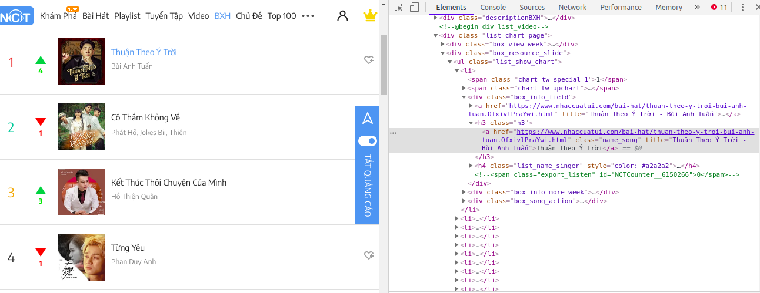Favorite Thuận Theo Ý Trời with heart icon

tap(369, 60)
